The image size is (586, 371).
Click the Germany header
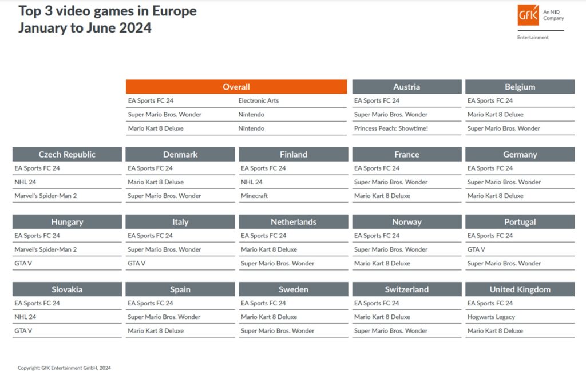tap(520, 154)
